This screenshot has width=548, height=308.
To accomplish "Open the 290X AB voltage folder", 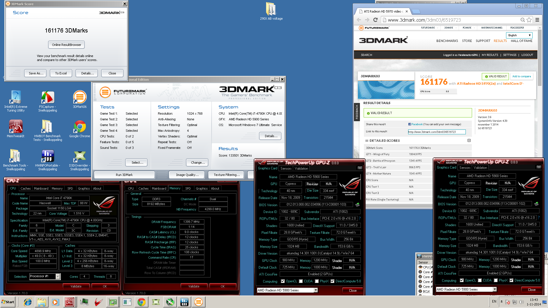I will pos(271,11).
